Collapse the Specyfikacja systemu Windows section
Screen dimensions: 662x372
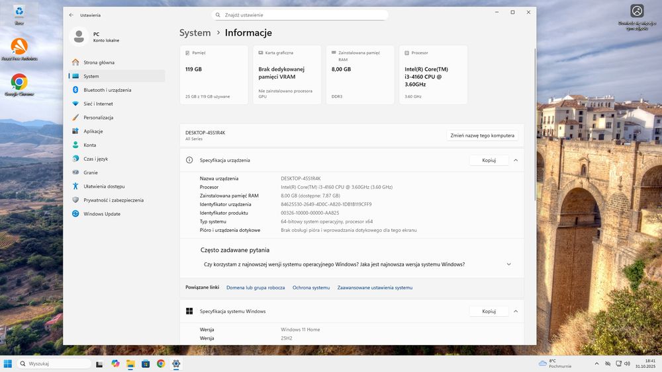pos(516,311)
